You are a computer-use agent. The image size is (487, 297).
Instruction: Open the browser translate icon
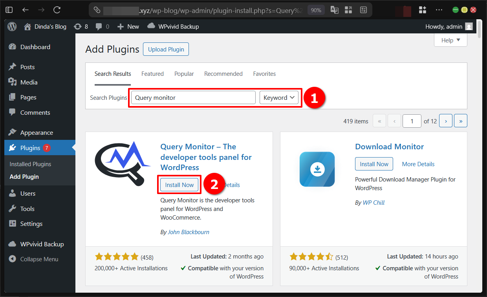pyautogui.click(x=334, y=9)
